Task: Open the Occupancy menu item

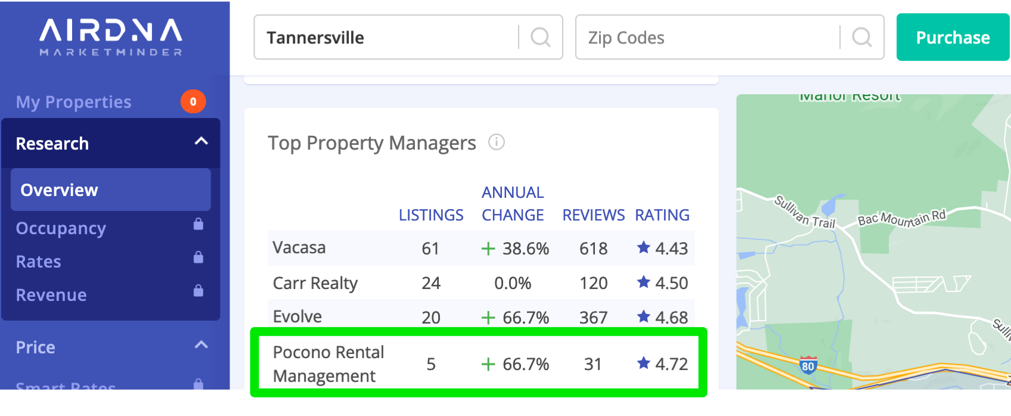Action: (x=61, y=228)
